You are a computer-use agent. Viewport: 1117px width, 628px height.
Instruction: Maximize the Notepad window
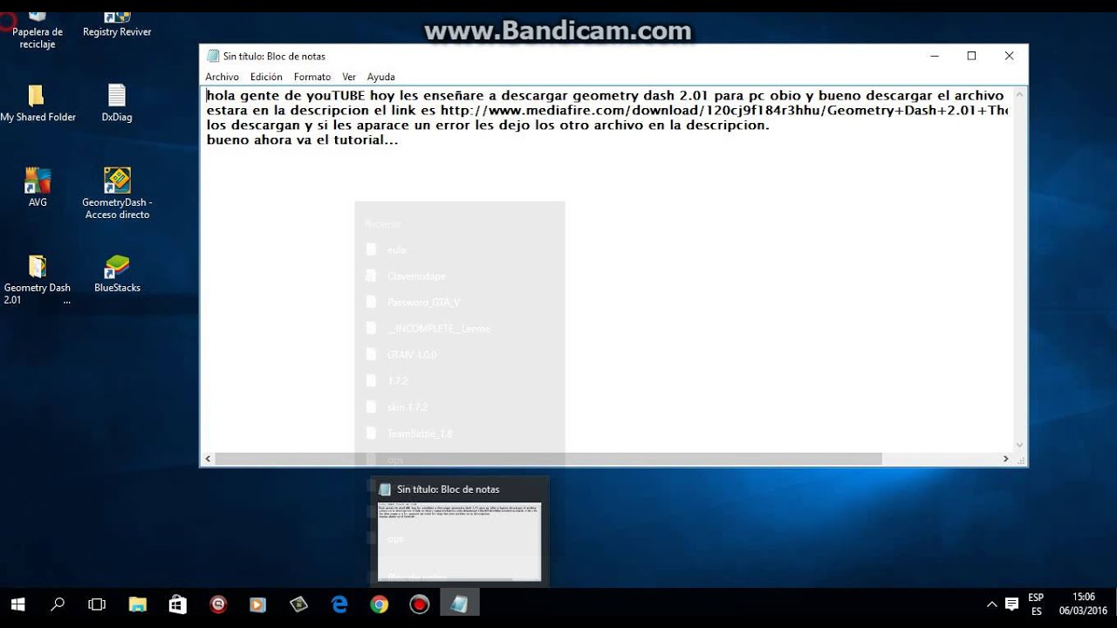(x=971, y=56)
